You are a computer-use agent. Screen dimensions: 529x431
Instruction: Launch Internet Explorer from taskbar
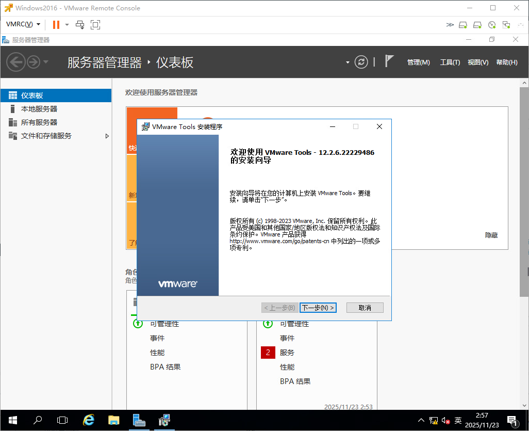[x=89, y=420]
